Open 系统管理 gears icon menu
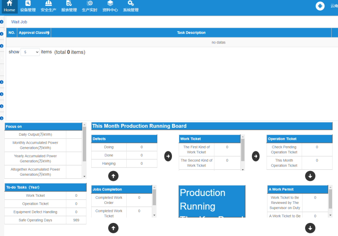 coord(131,6)
